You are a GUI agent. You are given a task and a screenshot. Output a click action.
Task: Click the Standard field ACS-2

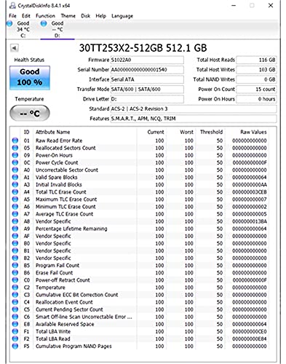tap(194, 108)
